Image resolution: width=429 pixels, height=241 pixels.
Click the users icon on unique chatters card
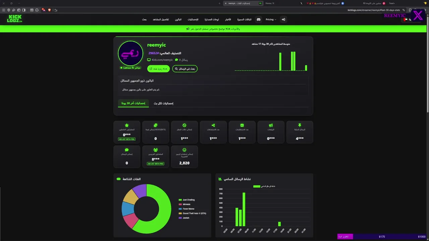click(x=156, y=150)
